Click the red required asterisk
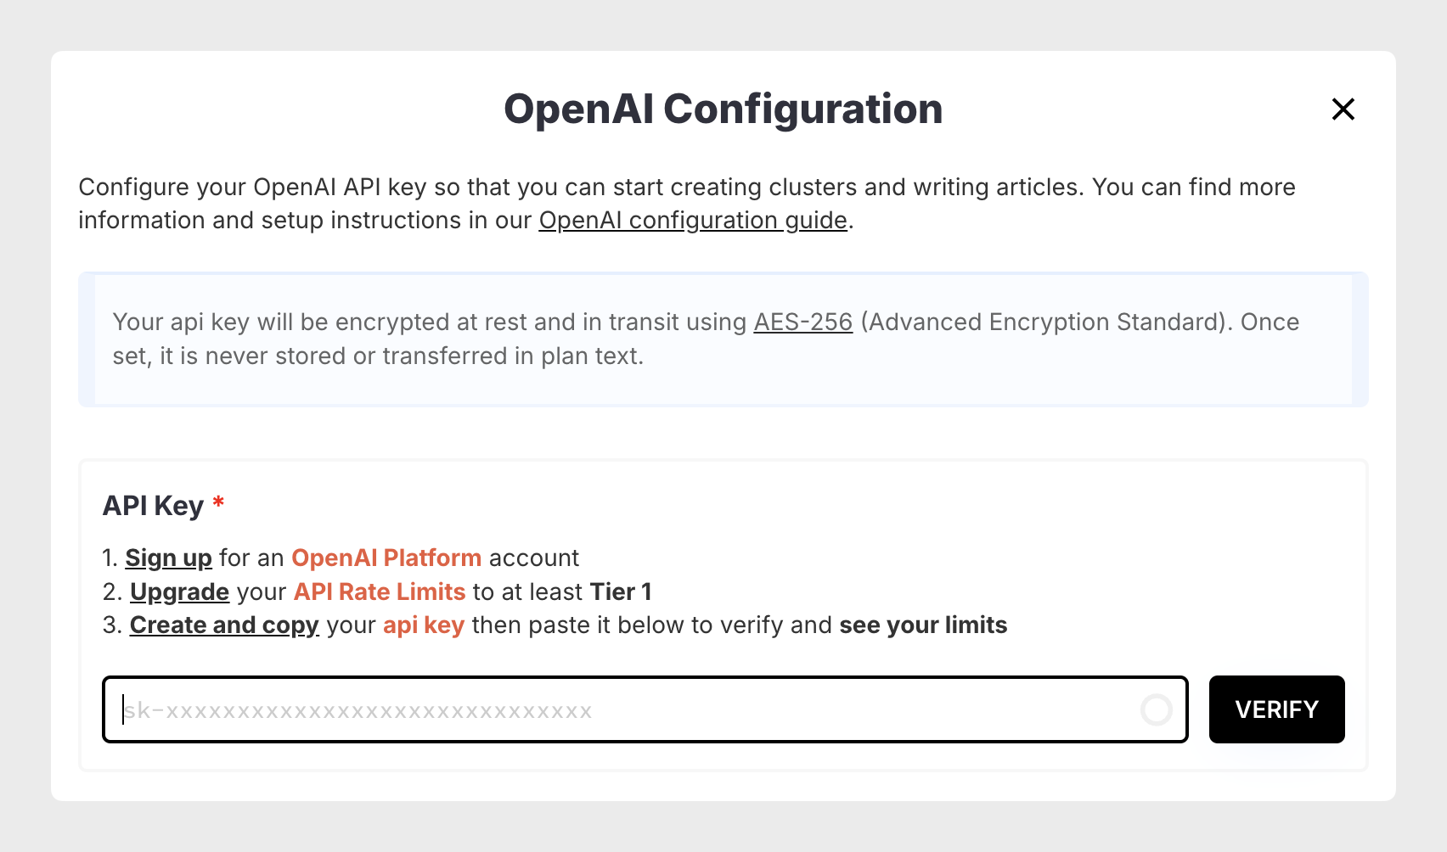The image size is (1447, 852). point(218,502)
